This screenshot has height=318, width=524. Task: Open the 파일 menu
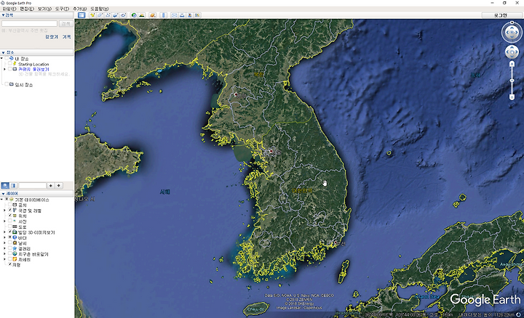9,9
